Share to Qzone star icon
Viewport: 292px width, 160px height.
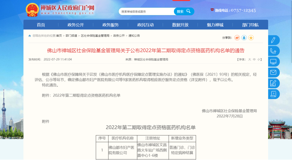(251, 38)
